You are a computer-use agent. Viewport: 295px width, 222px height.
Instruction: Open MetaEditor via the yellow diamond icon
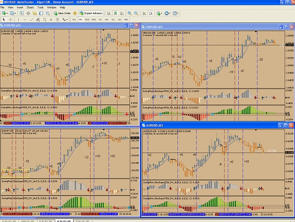click(x=75, y=13)
